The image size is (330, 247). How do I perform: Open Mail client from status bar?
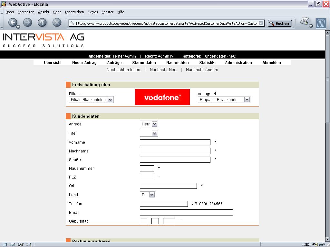[12, 245]
